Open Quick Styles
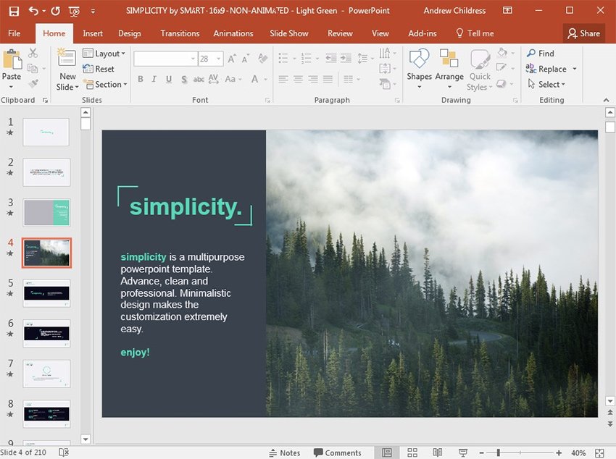Viewport: 616px width, 459px height. point(480,70)
